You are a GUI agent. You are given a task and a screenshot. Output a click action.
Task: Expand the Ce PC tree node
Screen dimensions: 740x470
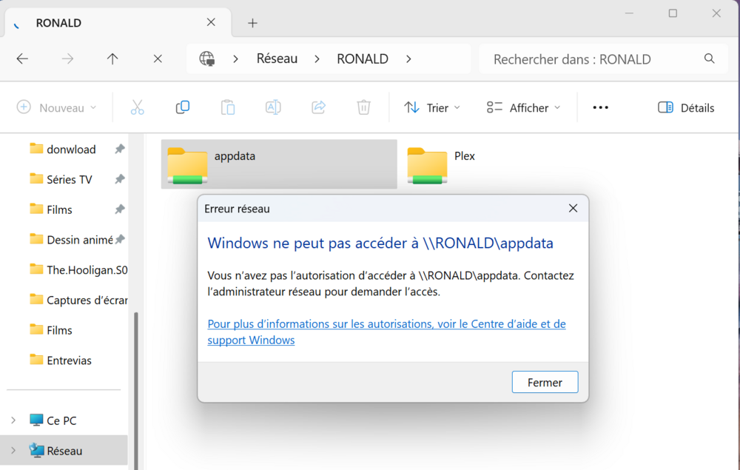13,420
